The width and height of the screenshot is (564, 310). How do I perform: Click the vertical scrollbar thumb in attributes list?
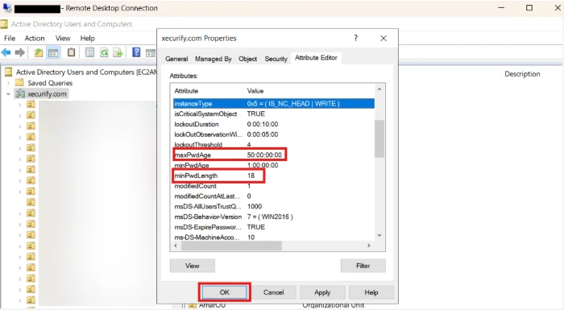coord(379,138)
